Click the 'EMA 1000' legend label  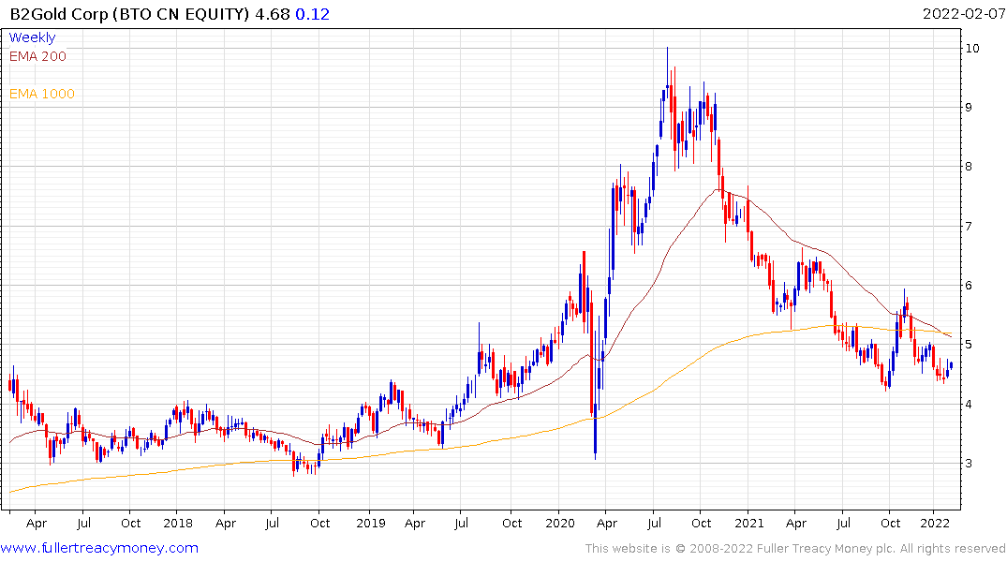pyautogui.click(x=42, y=94)
